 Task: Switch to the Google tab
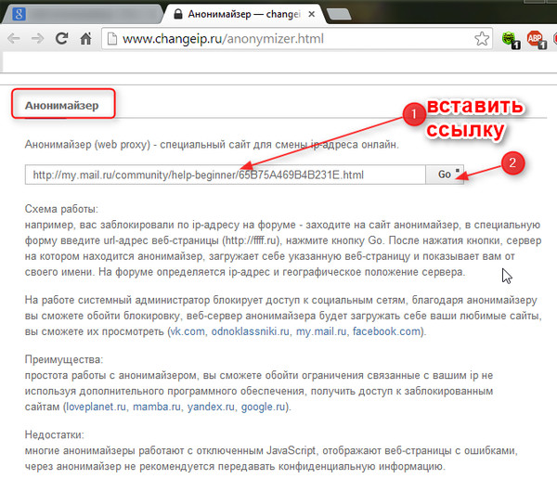[x=56, y=13]
